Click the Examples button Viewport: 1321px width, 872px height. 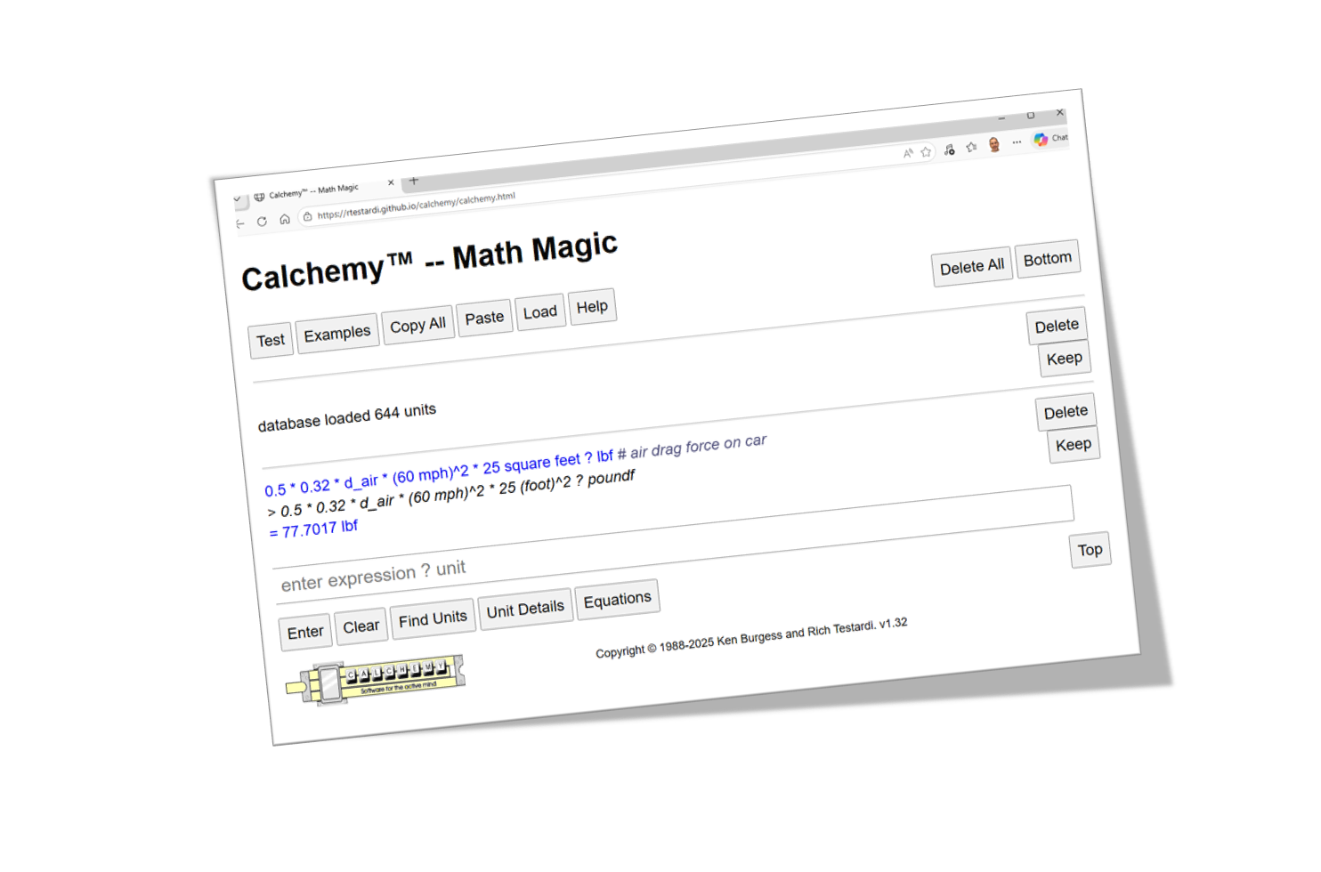[x=337, y=331]
